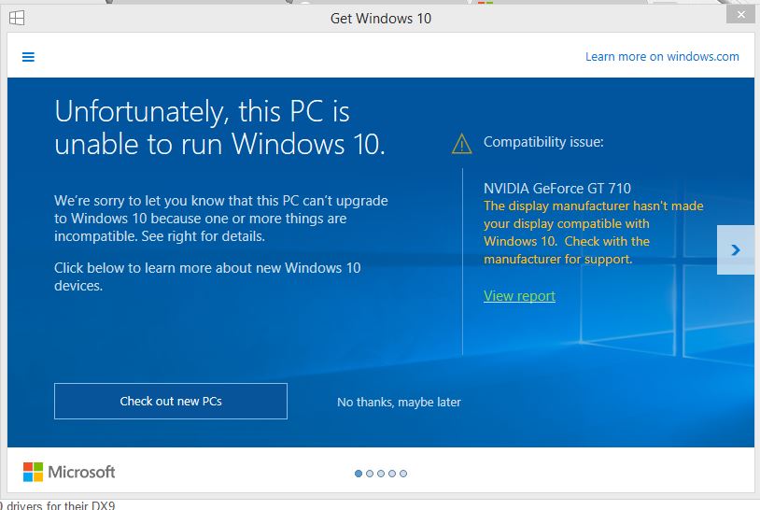Select the first page indicator dot
Viewport: 760px width, 510px height.
[x=359, y=474]
